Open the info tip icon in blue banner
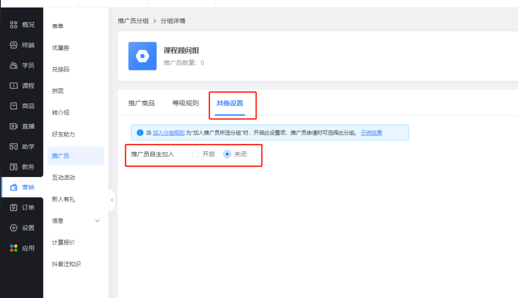This screenshot has width=518, height=298. (140, 132)
